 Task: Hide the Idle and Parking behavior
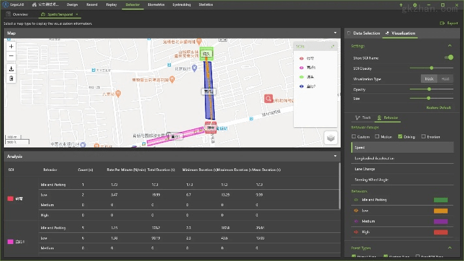point(356,200)
